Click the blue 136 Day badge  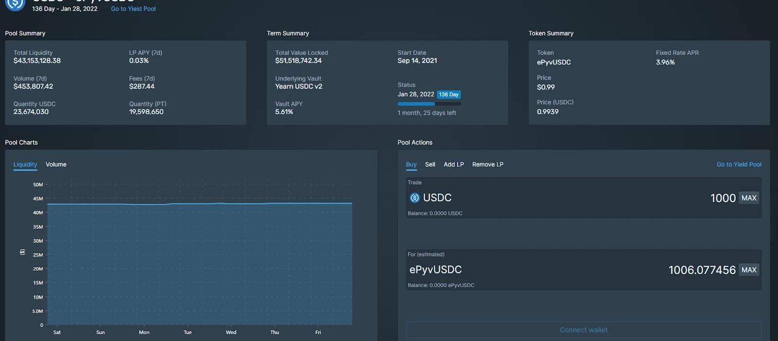coord(448,95)
